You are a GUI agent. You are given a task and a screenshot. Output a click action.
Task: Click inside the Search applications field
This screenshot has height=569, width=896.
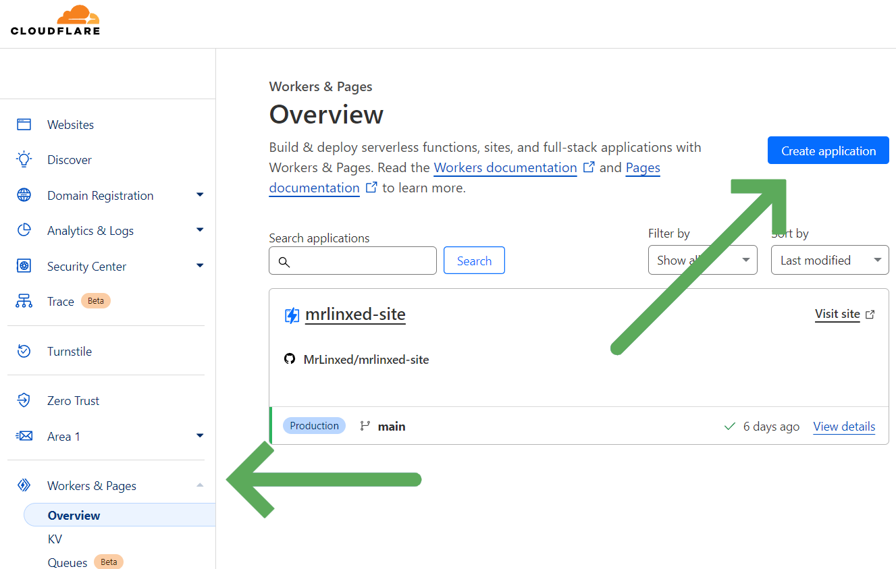tap(352, 261)
